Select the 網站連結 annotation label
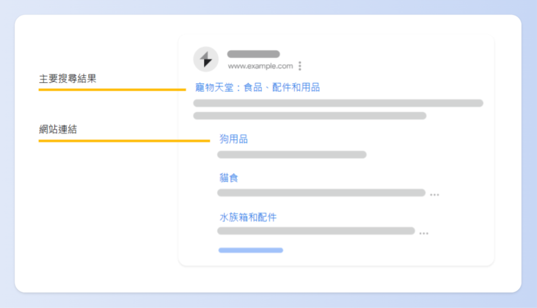The image size is (537, 308). (58, 129)
